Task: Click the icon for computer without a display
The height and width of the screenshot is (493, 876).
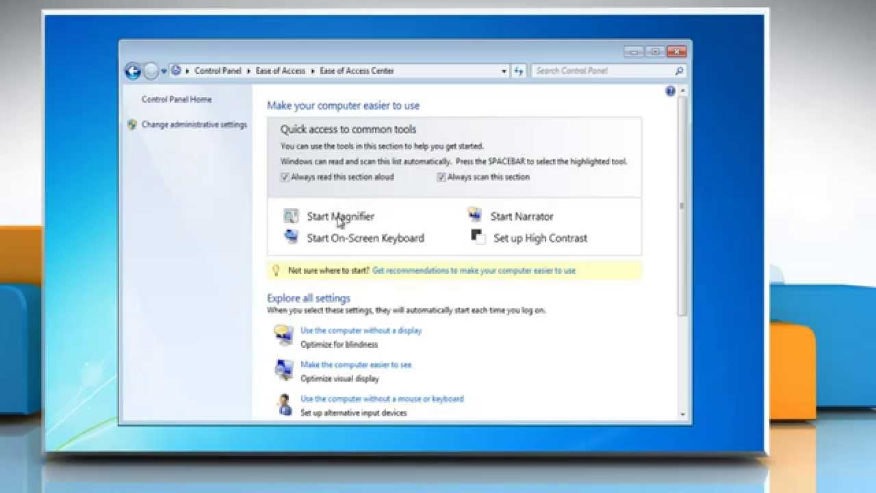Action: pyautogui.click(x=283, y=335)
